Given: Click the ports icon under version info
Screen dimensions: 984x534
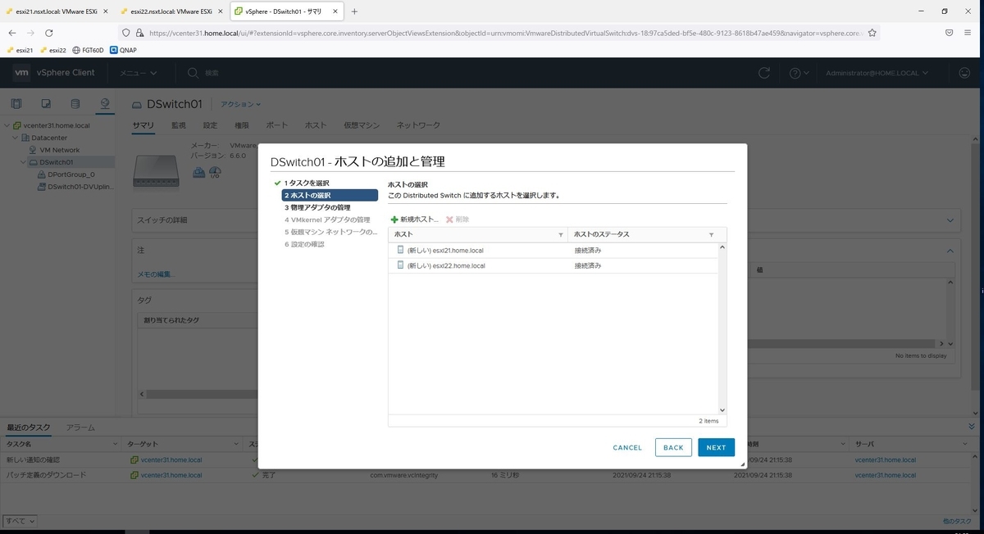Looking at the screenshot, I should pyautogui.click(x=198, y=172).
